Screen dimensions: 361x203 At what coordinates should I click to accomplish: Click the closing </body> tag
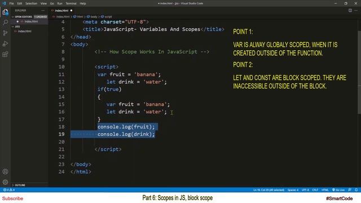pos(81,164)
